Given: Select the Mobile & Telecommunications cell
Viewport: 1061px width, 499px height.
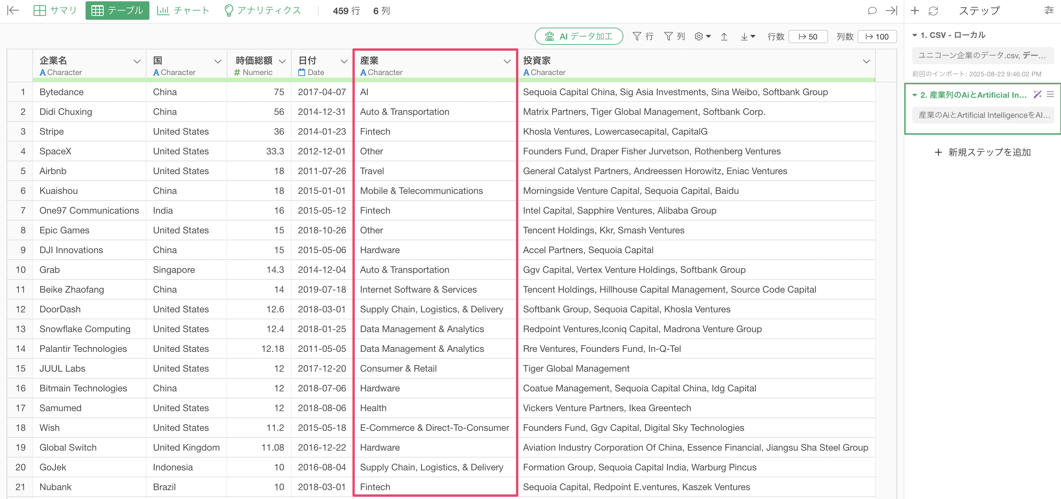Looking at the screenshot, I should coord(435,191).
